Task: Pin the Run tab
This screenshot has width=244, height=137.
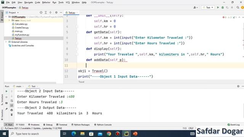Action: (x=6, y=109)
